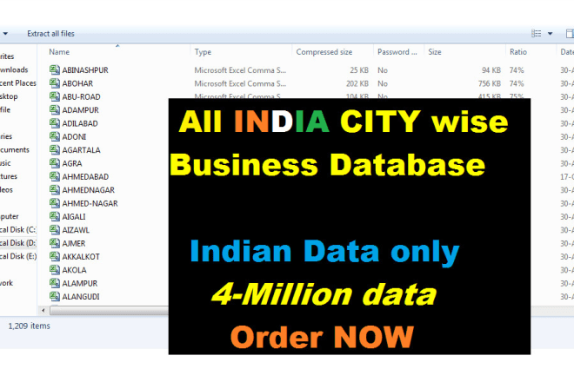574x382 pixels.
Task: Click the AIZAWL Excel file icon
Action: [55, 229]
